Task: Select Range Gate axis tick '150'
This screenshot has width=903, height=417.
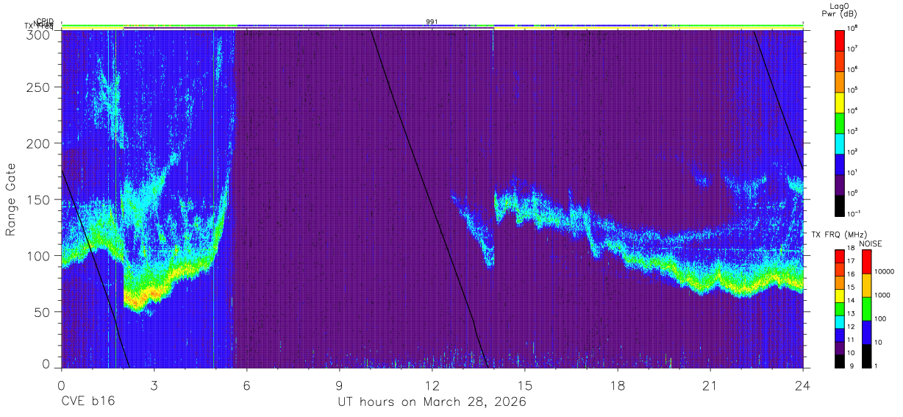Action: (39, 199)
